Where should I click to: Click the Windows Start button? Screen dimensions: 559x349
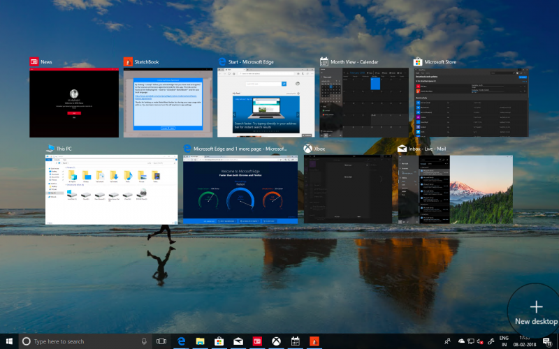8,341
